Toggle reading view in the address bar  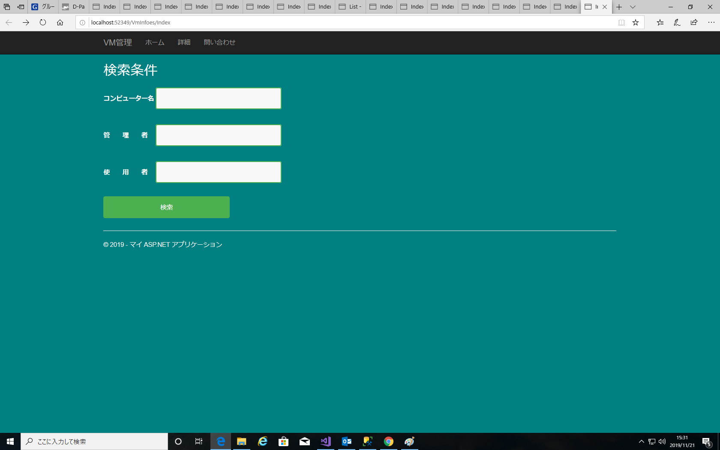click(x=621, y=23)
